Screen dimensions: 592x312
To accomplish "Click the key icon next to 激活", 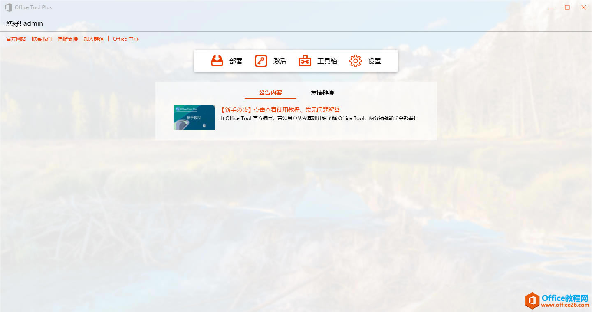I will tap(261, 60).
